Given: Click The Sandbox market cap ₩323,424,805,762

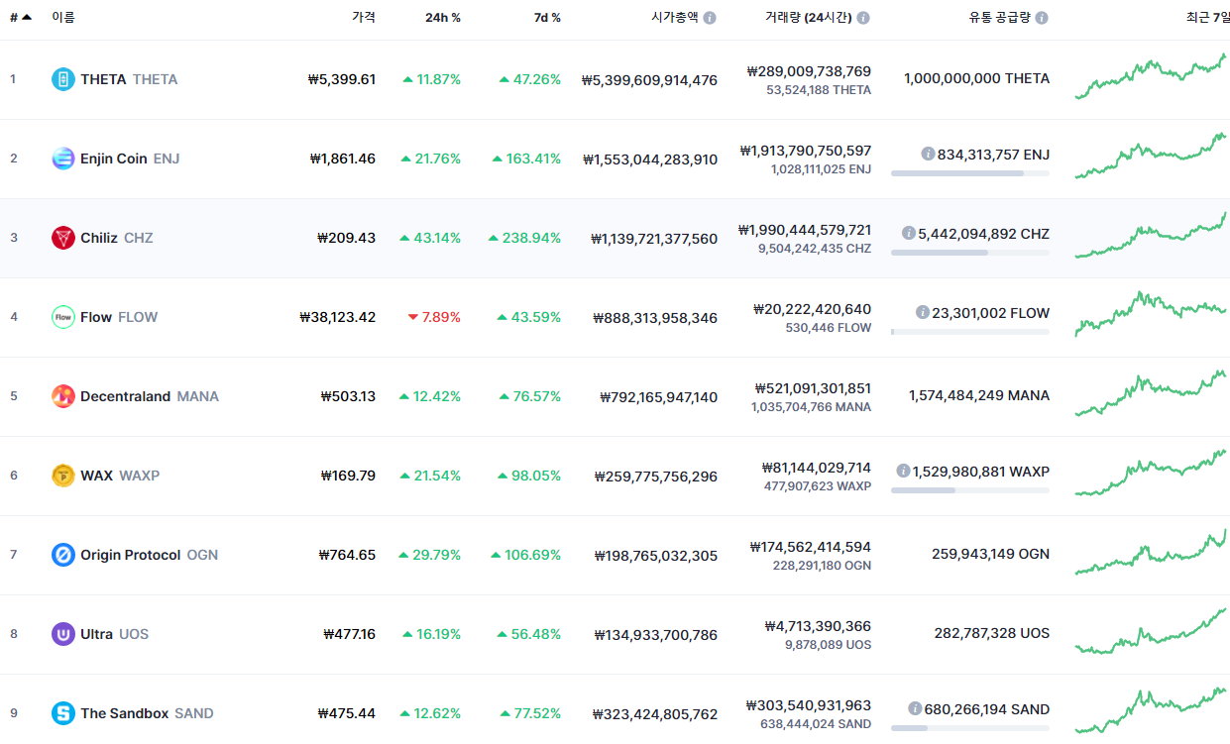Looking at the screenshot, I should point(655,714).
